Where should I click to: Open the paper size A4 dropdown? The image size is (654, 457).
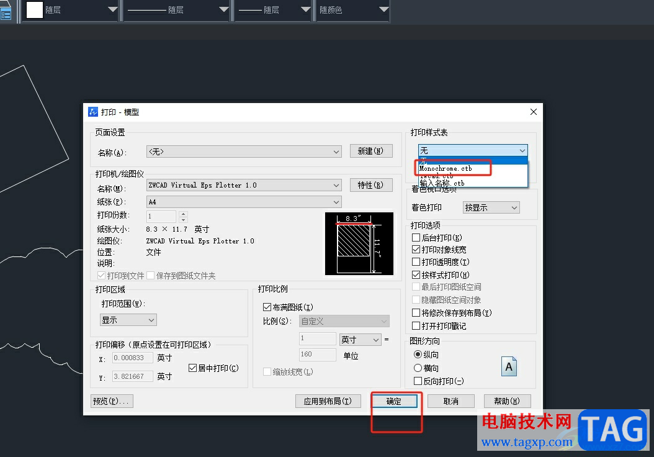click(244, 202)
